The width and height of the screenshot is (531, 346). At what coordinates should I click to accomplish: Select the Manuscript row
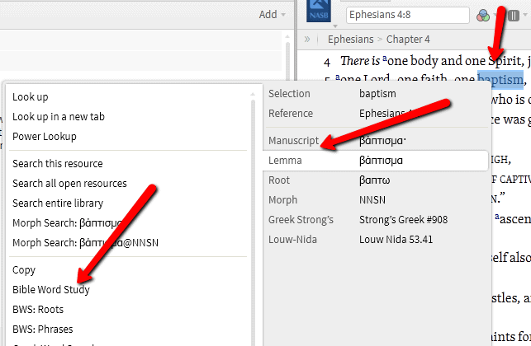(x=372, y=140)
